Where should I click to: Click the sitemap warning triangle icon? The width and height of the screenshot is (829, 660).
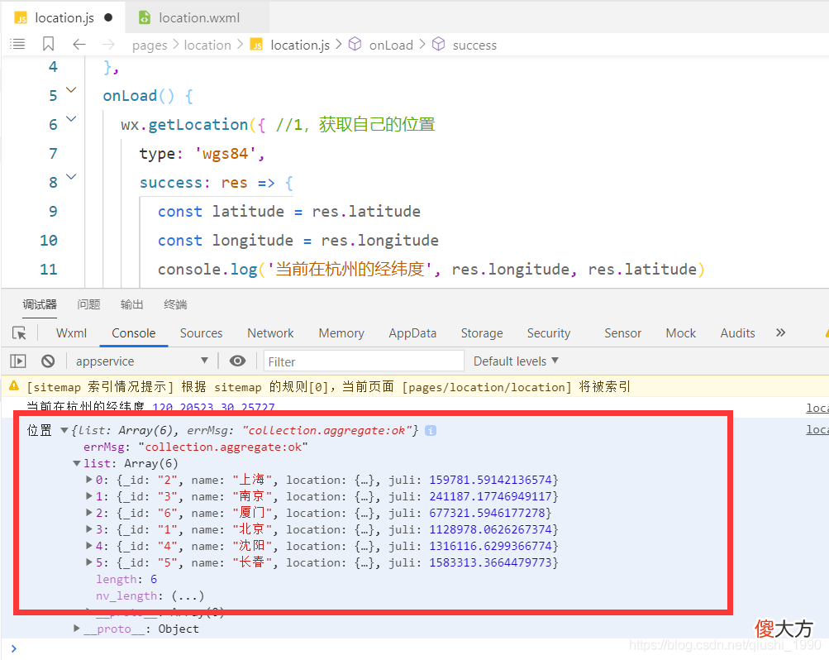[14, 386]
